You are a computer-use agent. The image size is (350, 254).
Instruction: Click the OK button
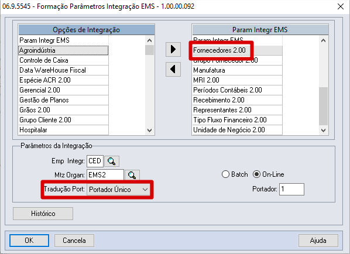coord(29,241)
